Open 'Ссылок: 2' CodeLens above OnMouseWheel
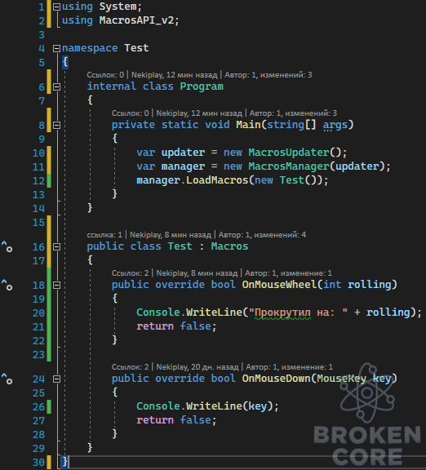The width and height of the screenshot is (426, 470). point(130,273)
